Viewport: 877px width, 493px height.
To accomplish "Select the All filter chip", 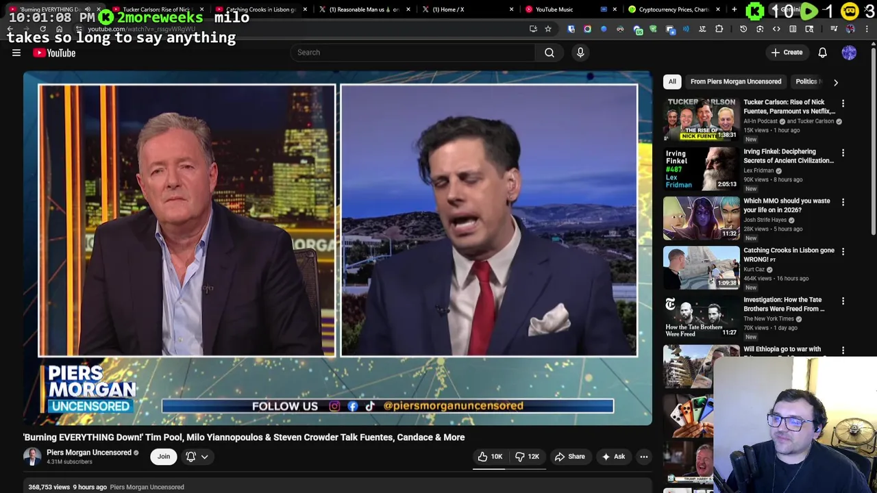I will point(672,81).
